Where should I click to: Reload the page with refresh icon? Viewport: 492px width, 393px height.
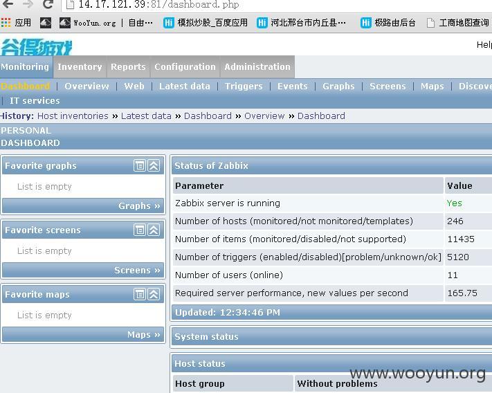pyautogui.click(x=48, y=4)
